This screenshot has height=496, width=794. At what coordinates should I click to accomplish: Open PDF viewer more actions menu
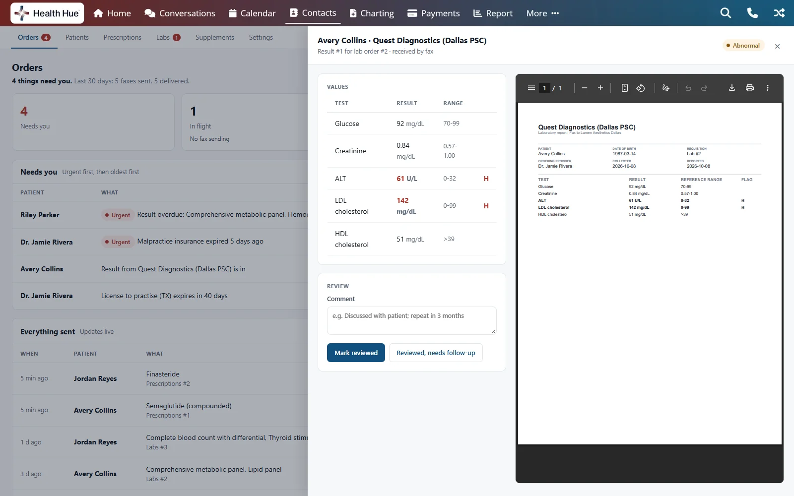(768, 88)
